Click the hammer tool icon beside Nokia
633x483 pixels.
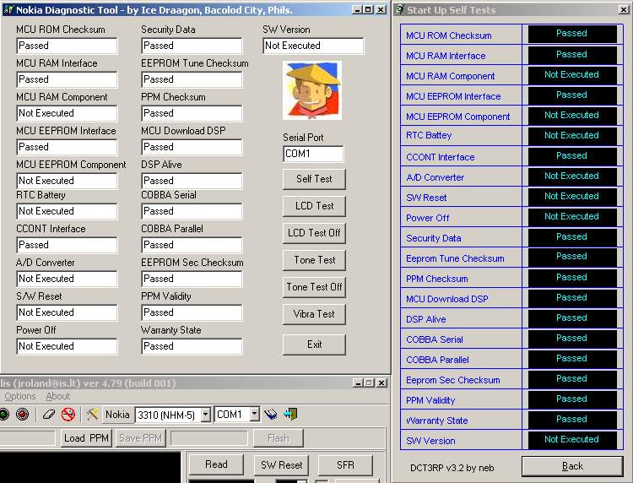tap(93, 415)
